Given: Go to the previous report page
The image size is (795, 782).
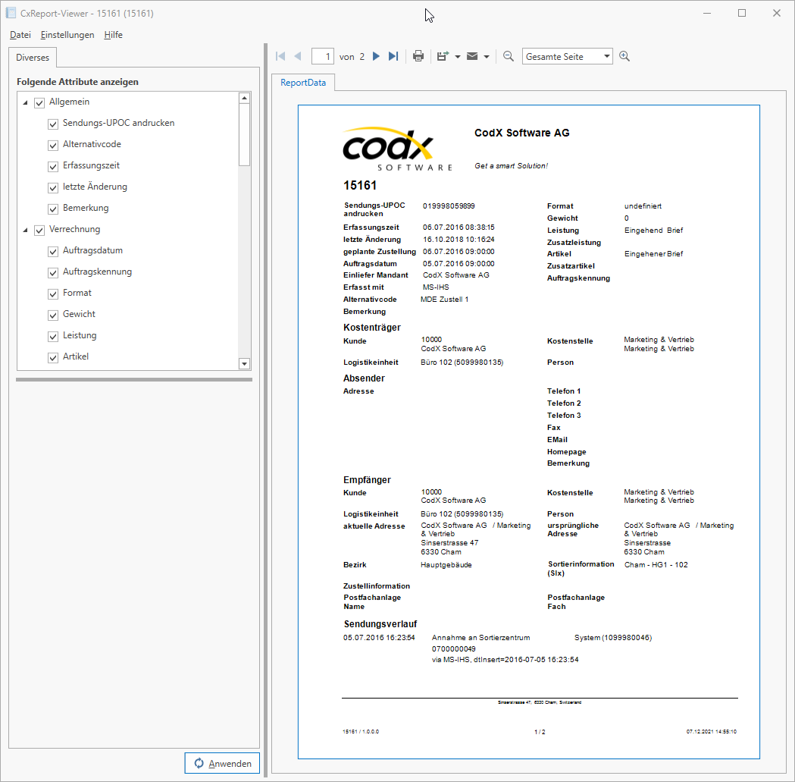Looking at the screenshot, I should coord(298,56).
